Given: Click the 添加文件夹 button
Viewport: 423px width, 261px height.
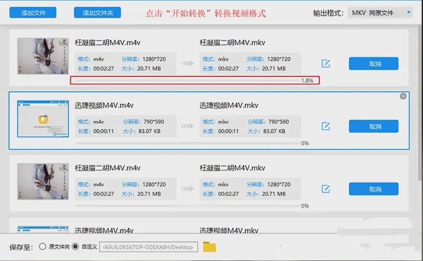Looking at the screenshot, I should pyautogui.click(x=98, y=12).
